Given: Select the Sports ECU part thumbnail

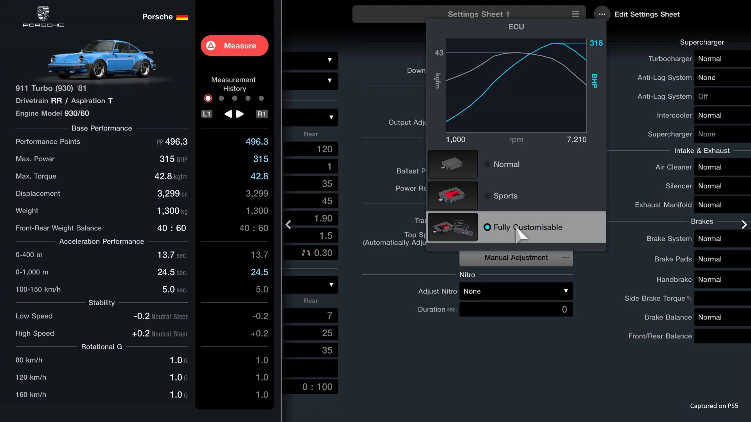Looking at the screenshot, I should [x=453, y=196].
